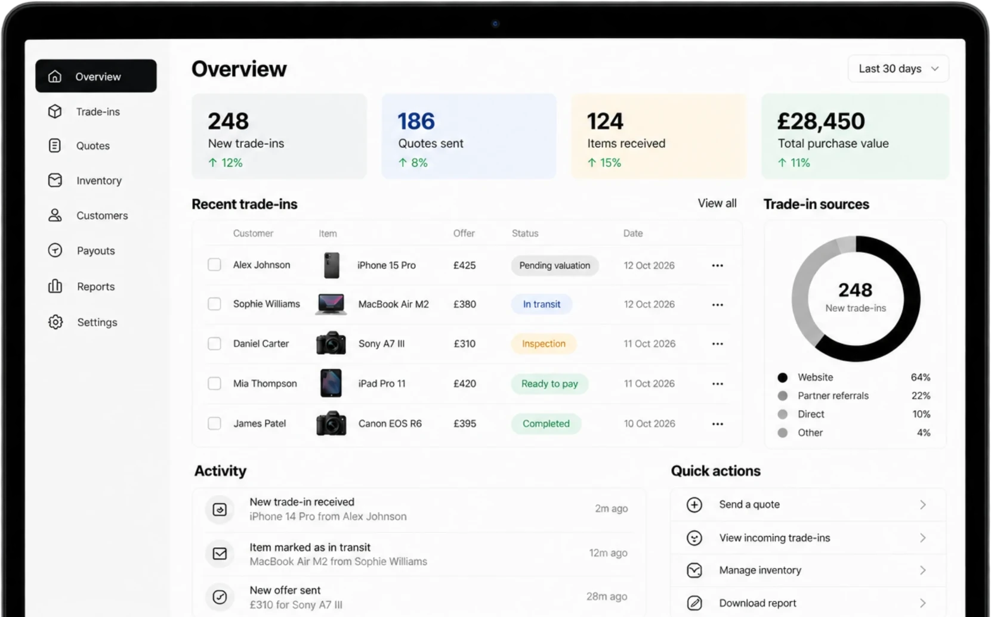Click the Payouts icon in sidebar
This screenshot has height=617, width=991.
(55, 250)
